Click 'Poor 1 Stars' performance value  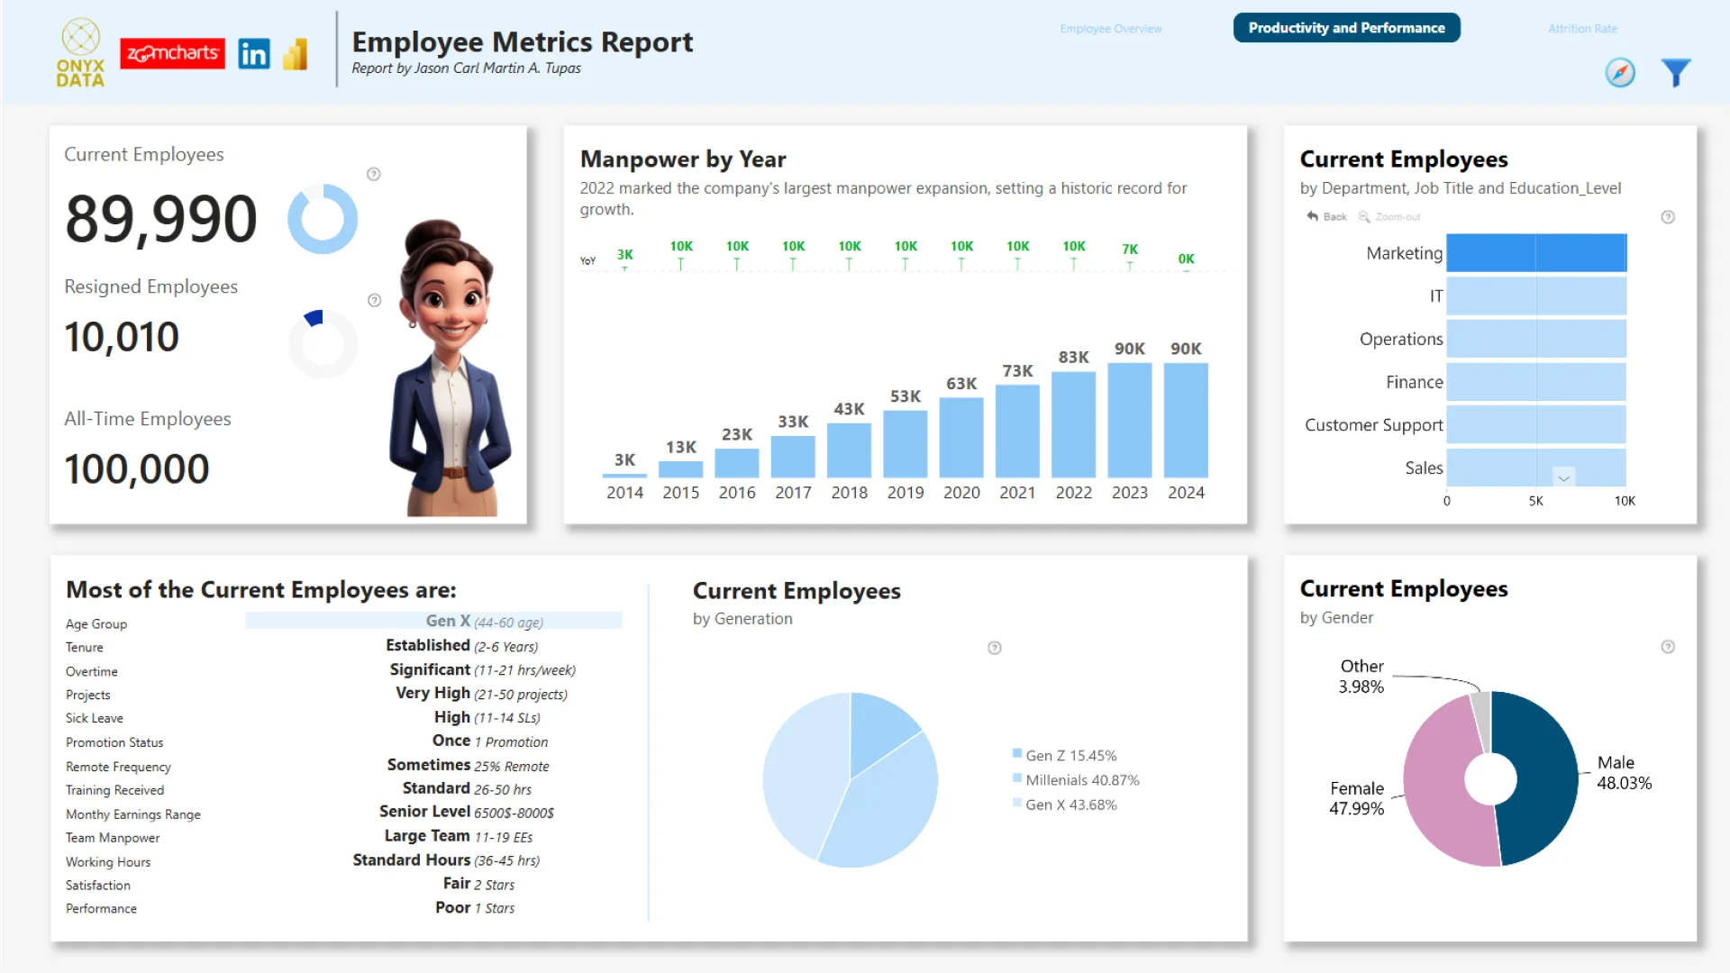click(475, 907)
